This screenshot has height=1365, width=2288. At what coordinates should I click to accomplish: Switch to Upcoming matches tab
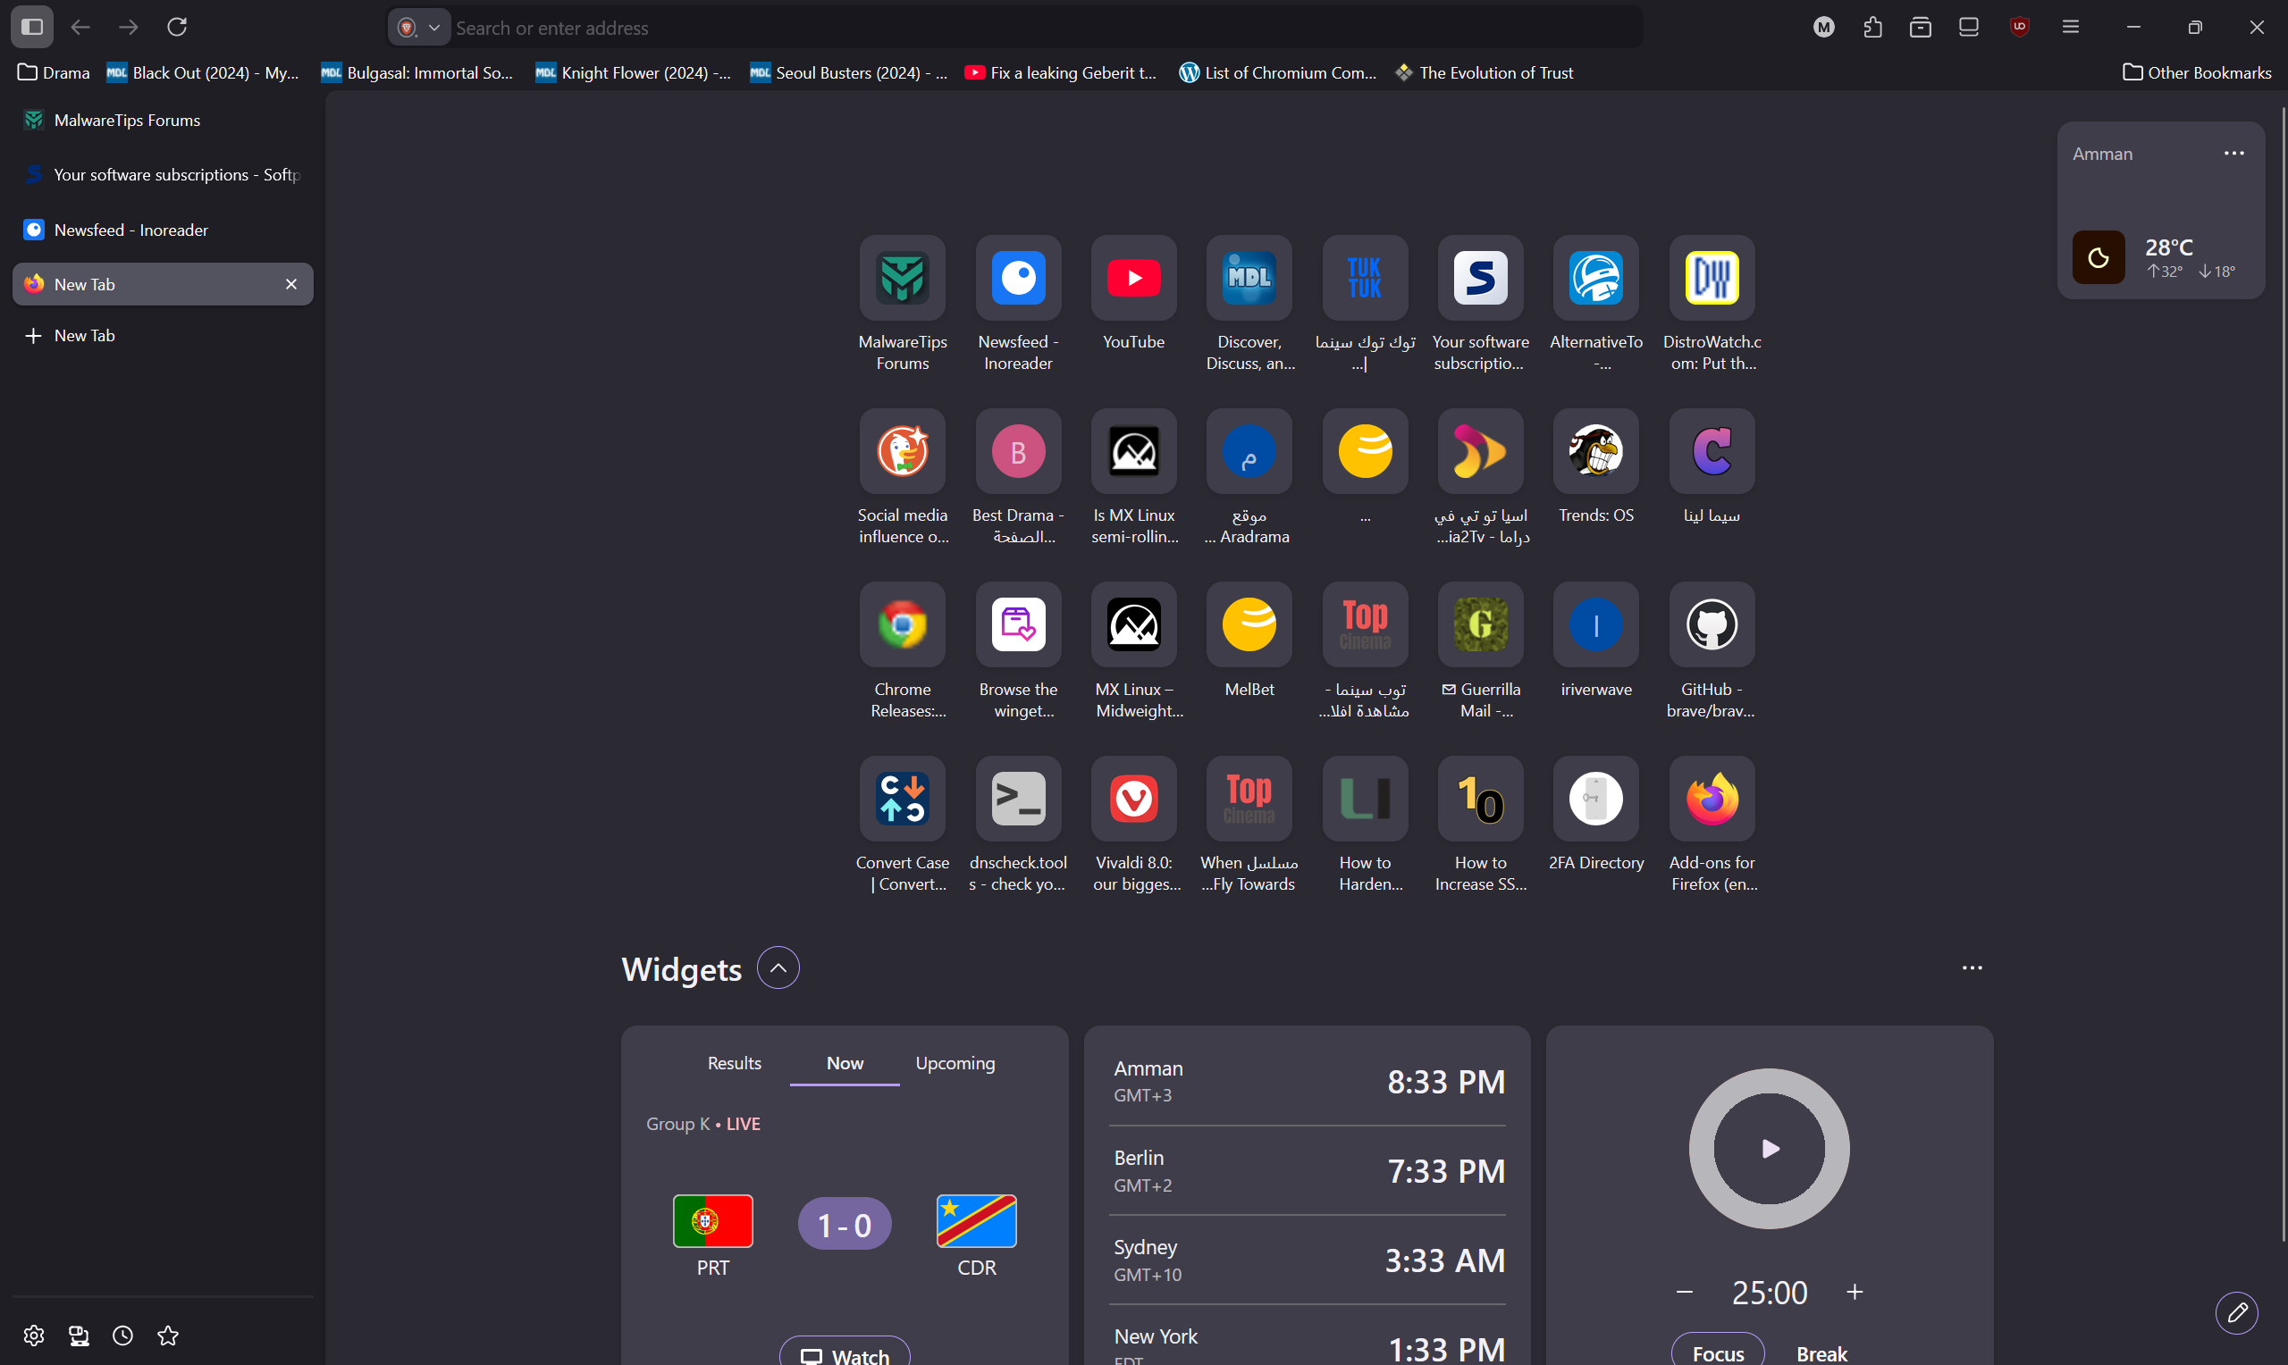pos(955,1063)
